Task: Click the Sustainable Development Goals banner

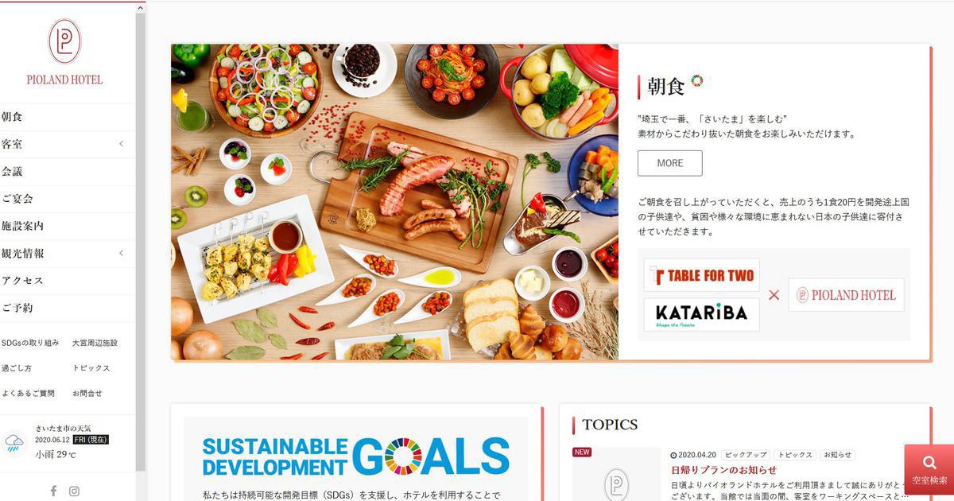Action: [356, 456]
